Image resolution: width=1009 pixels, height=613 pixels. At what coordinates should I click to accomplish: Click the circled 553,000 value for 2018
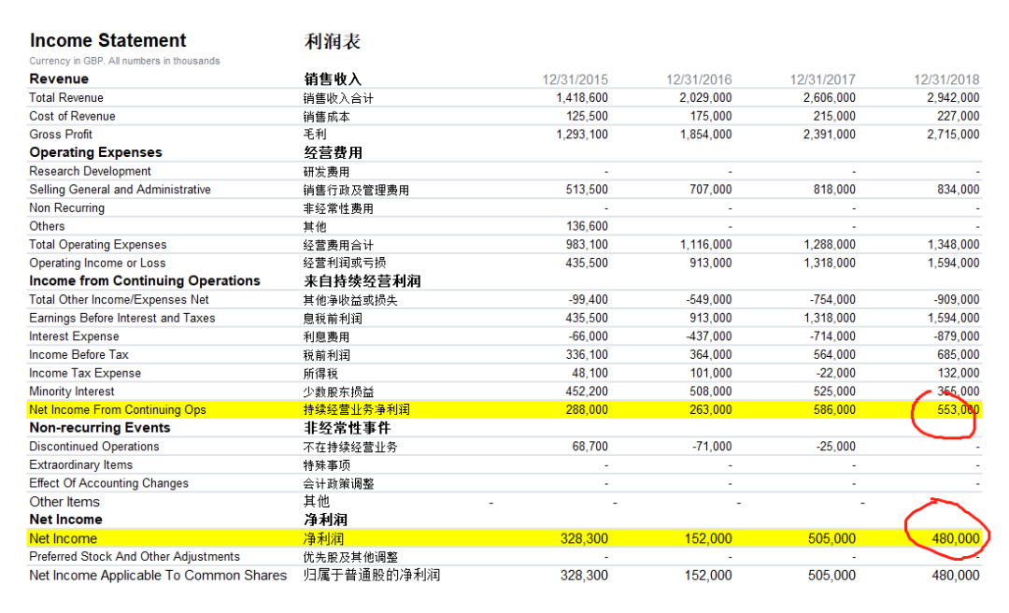click(959, 409)
